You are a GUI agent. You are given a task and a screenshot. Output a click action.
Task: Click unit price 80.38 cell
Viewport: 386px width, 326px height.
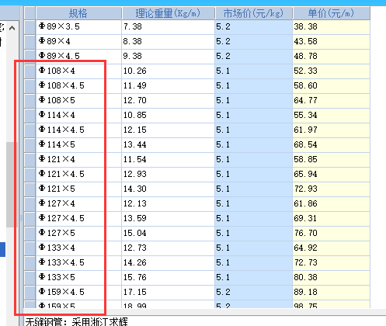coord(332,277)
